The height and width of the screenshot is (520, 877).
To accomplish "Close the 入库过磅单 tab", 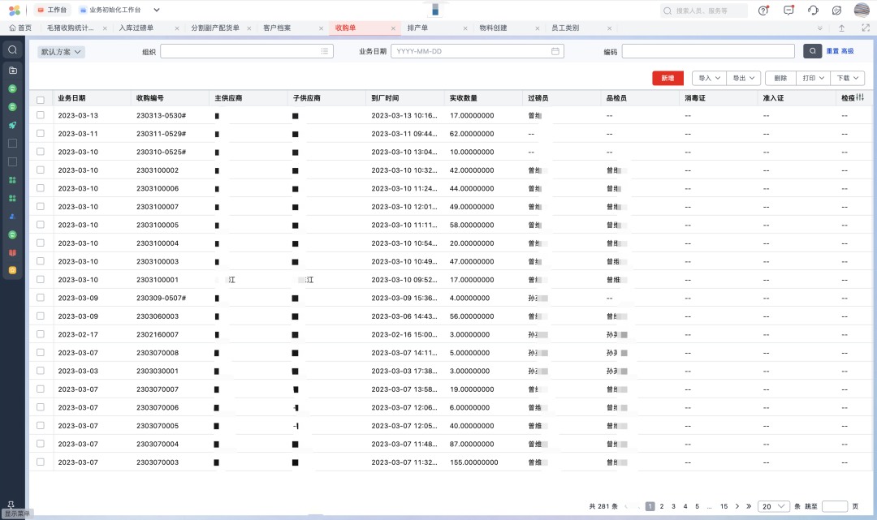I will point(177,28).
